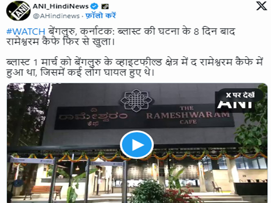Click the 'X पर देखें' button
Image resolution: width=271 pixels, height=203 pixels.
pyautogui.click(x=240, y=95)
